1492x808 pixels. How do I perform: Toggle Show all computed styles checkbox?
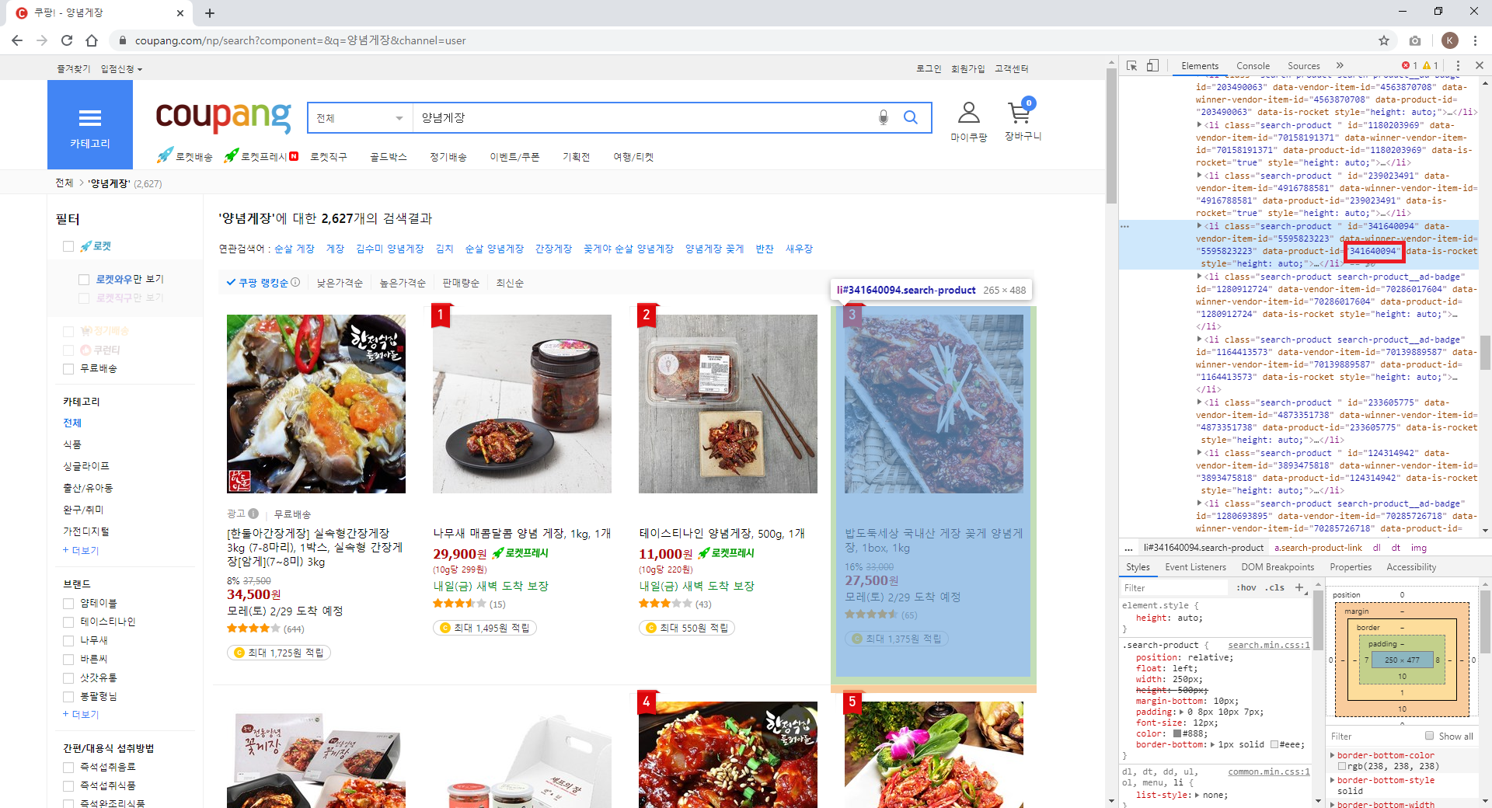coord(1429,736)
